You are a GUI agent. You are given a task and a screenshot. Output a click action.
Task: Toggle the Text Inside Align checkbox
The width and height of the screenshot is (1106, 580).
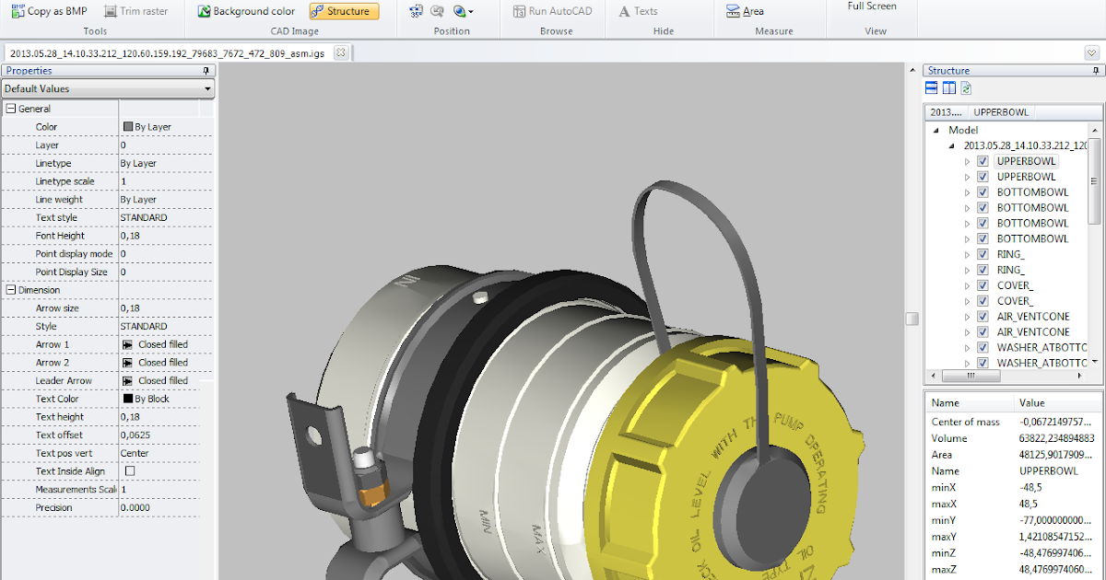click(130, 470)
